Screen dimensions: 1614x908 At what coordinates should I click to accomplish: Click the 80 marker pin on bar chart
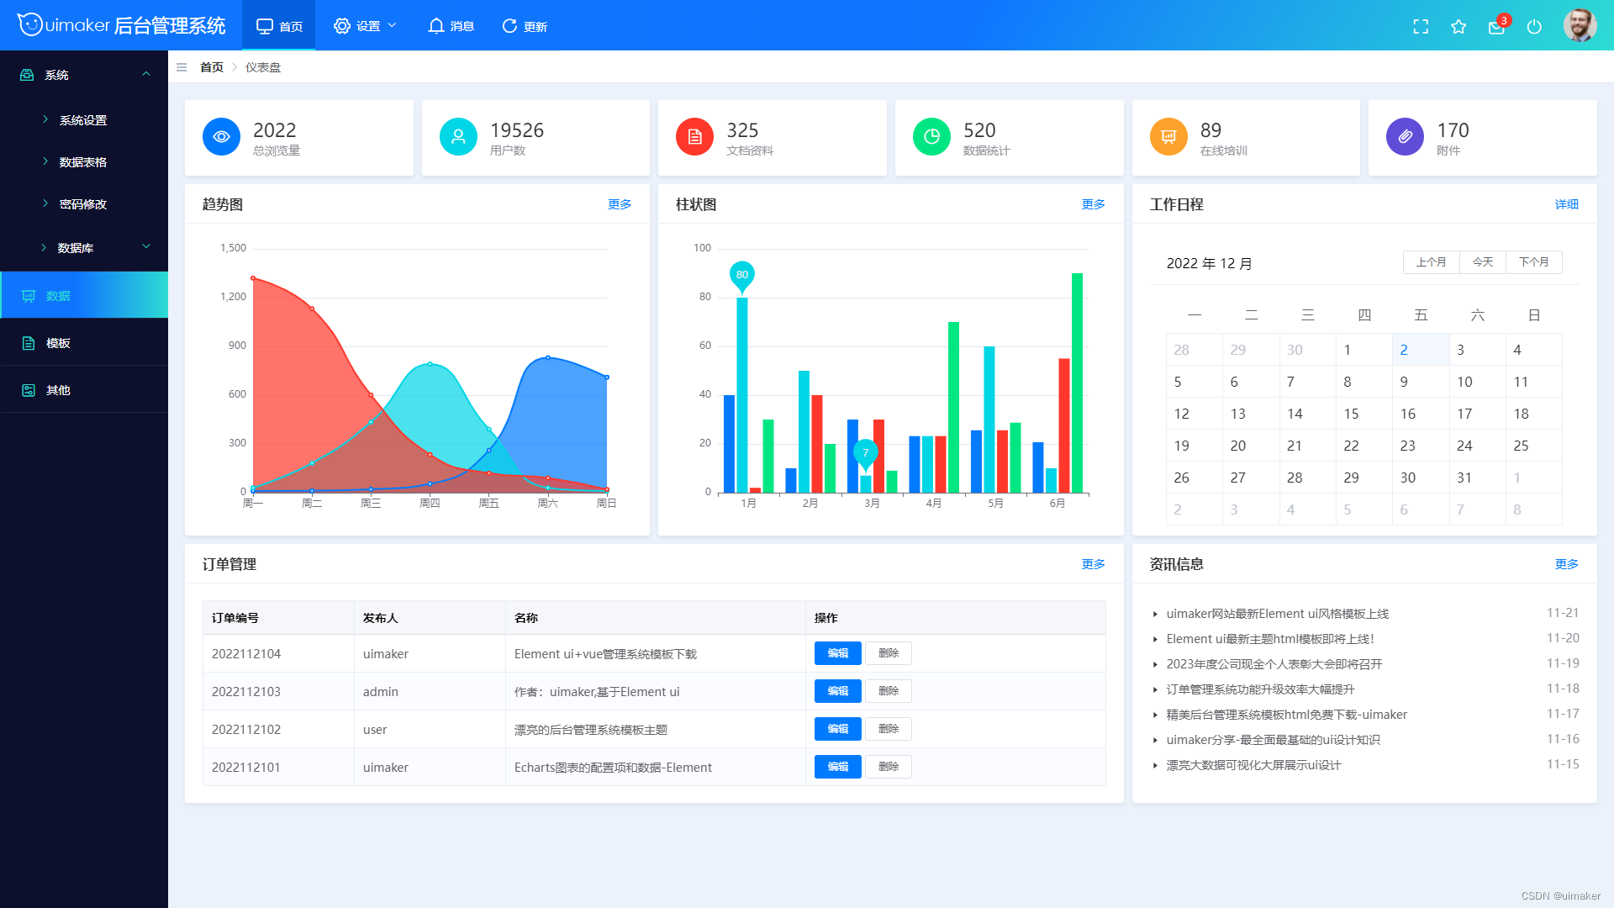(741, 277)
